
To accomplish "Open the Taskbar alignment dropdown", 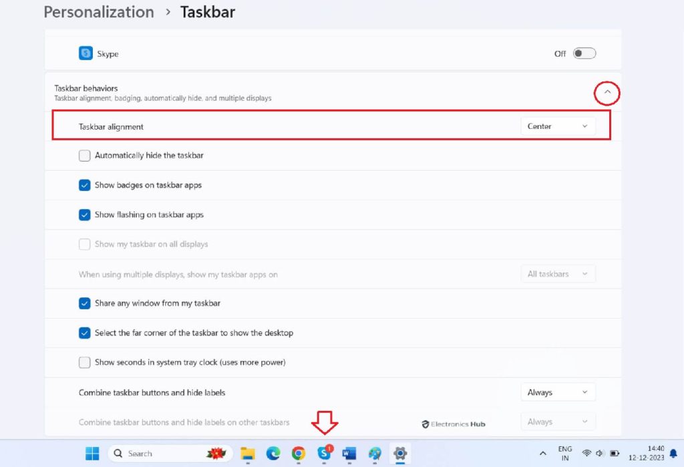I will click(x=558, y=126).
